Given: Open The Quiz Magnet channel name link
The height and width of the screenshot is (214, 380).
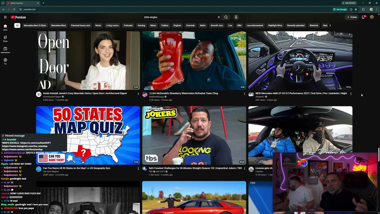Looking at the screenshot, I should click(51, 171).
